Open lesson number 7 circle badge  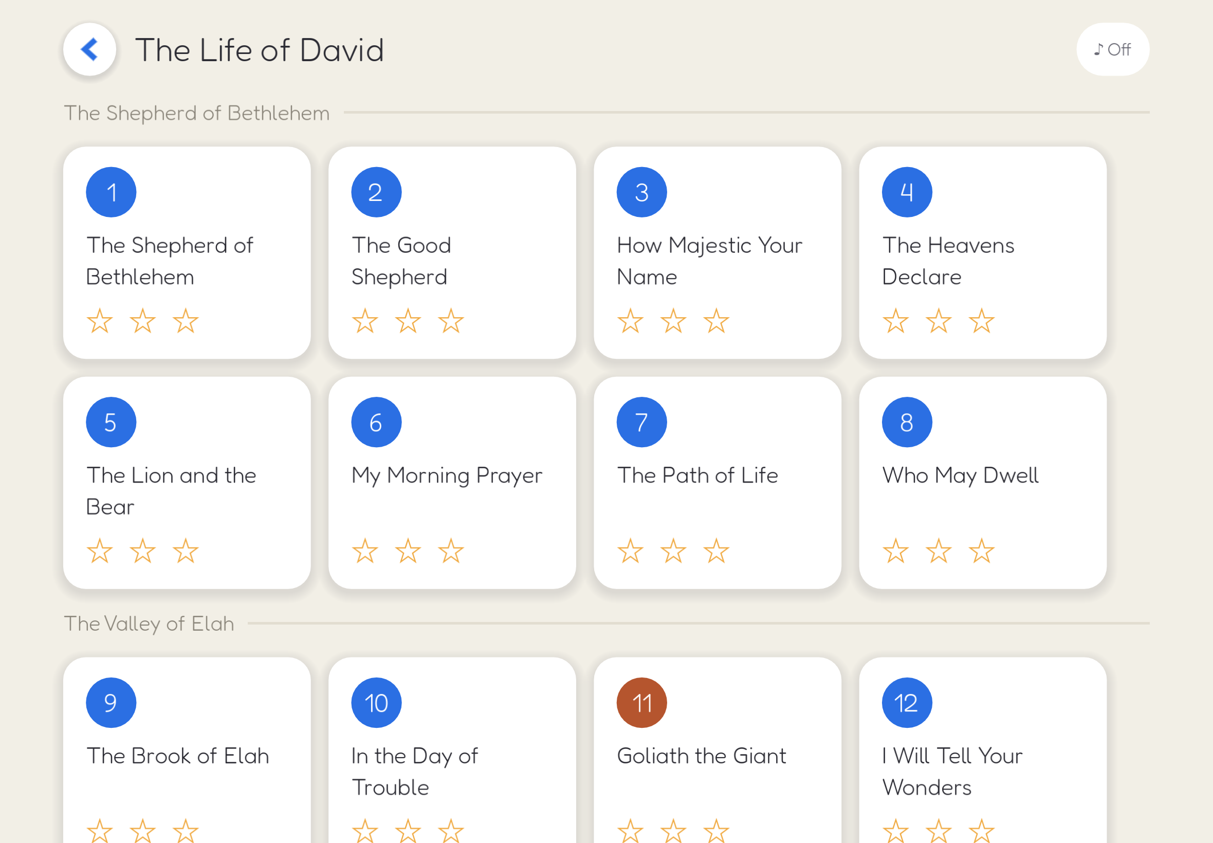641,422
